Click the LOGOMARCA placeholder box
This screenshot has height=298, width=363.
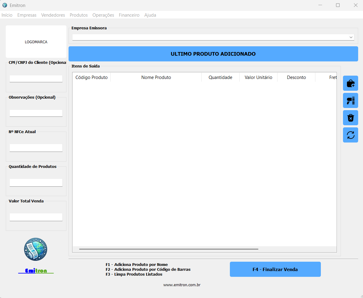click(36, 42)
